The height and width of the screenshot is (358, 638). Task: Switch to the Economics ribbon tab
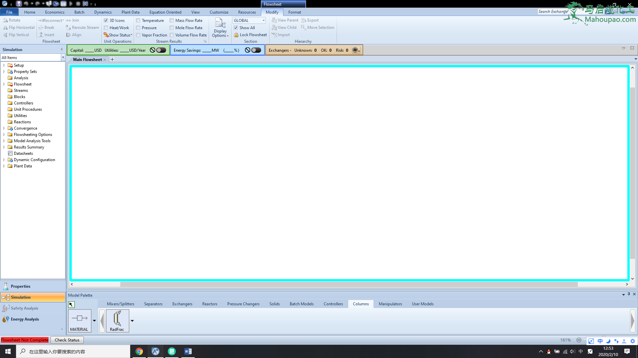coord(55,12)
